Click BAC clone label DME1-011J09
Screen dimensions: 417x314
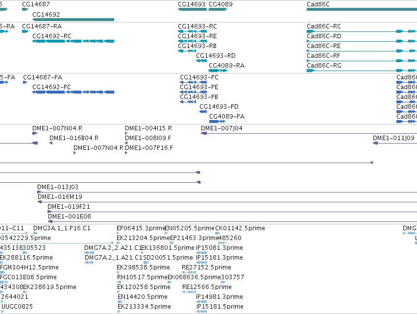click(393, 138)
